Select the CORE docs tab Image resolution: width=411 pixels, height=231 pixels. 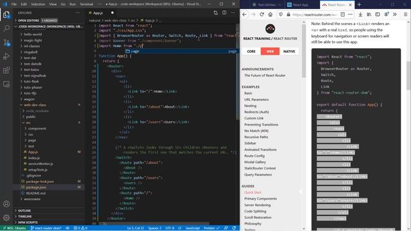(251, 51)
